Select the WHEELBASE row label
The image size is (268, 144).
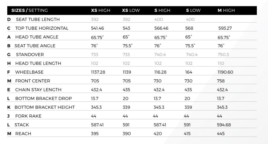(29, 72)
